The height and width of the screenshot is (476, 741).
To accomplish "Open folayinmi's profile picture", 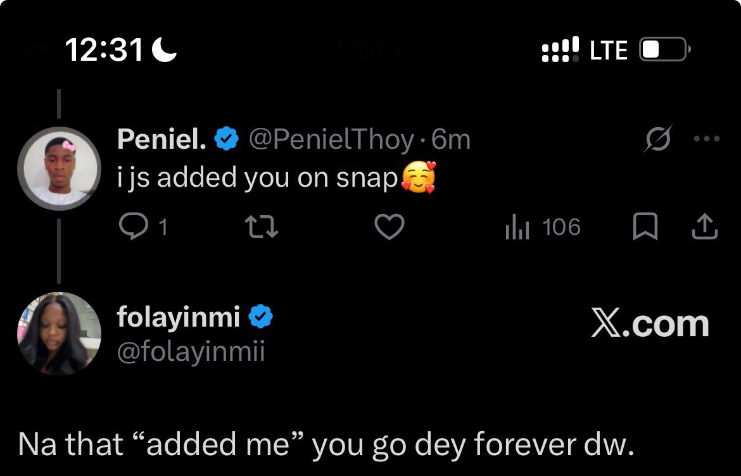I will [x=59, y=334].
